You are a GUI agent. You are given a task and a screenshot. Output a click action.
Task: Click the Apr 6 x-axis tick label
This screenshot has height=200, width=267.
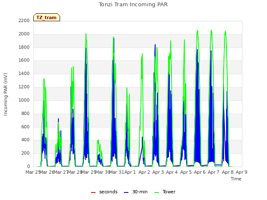coord(200,172)
